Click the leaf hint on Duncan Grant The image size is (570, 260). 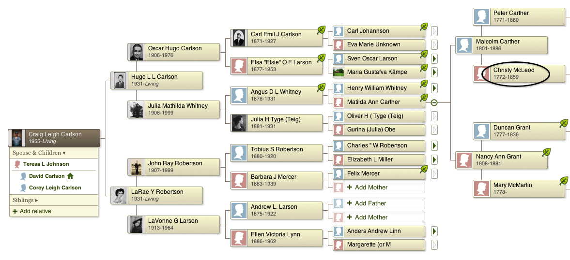(564, 123)
